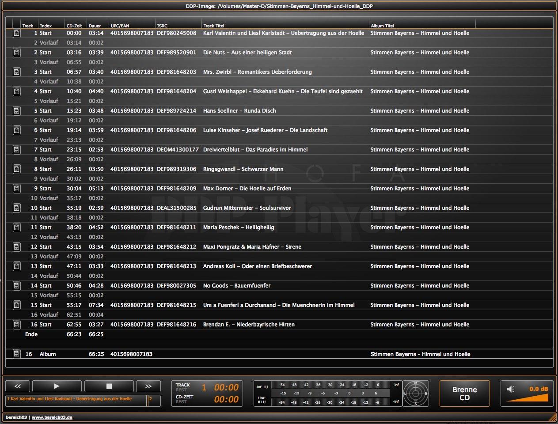
Task: Open the stereo goniometer display
Action: 415,393
